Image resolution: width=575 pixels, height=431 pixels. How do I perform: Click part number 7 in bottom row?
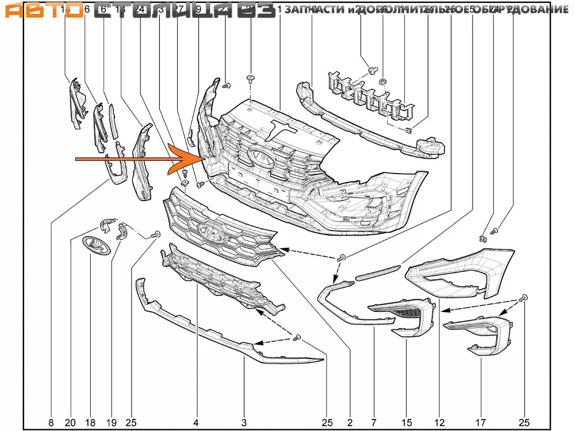coord(374,423)
